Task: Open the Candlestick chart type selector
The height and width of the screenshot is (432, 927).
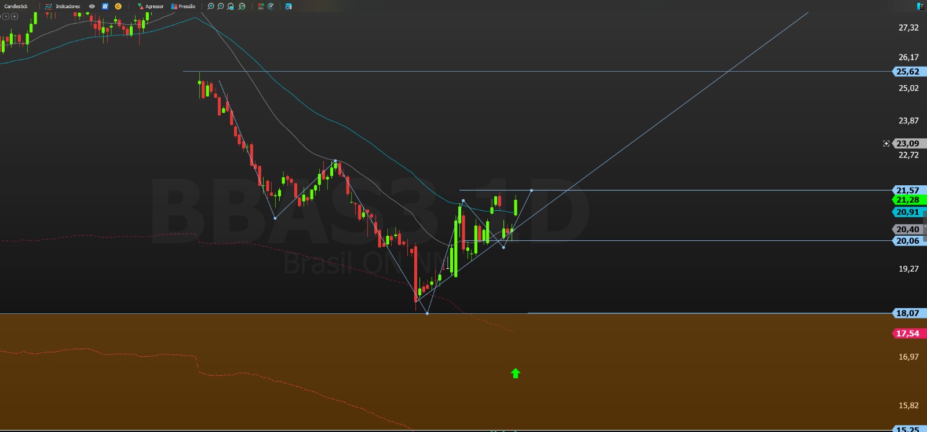Action: point(16,6)
